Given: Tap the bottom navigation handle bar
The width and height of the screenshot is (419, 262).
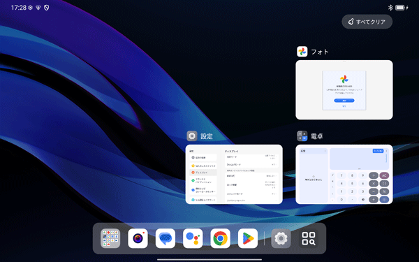Looking at the screenshot, I should [x=209, y=259].
